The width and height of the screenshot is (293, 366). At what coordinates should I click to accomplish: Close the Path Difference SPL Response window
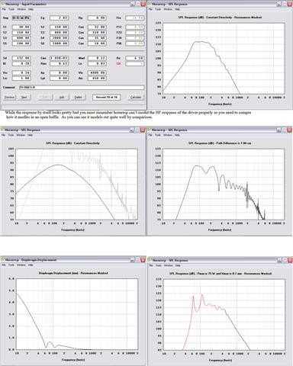tap(290, 130)
